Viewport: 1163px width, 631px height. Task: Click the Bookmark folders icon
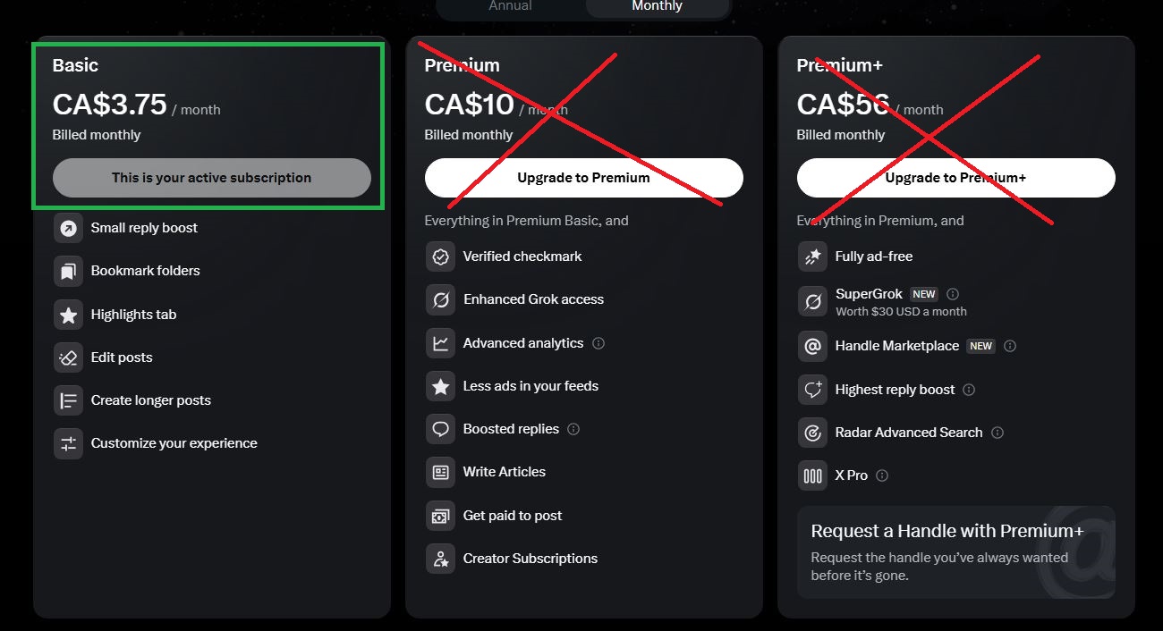click(x=68, y=271)
